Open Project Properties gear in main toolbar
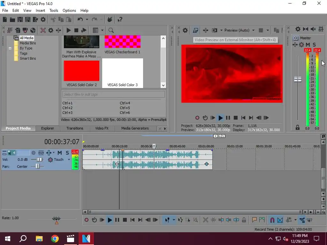This screenshot has width=327, height=245. point(43,19)
